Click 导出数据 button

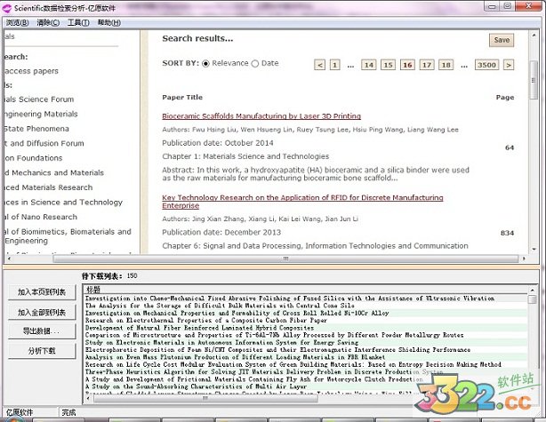pos(41,331)
